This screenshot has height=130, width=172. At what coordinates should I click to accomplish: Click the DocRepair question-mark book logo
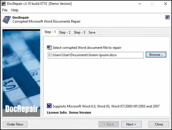7,20
